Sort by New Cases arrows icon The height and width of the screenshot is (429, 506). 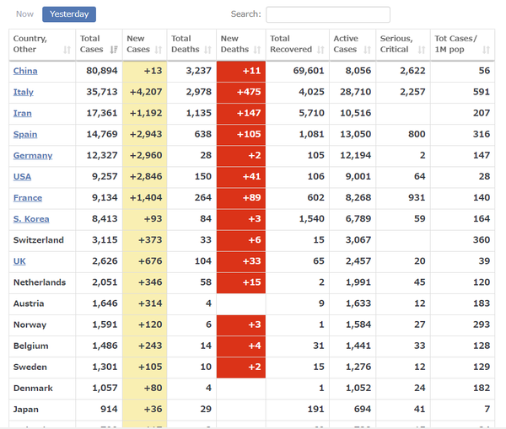pos(159,51)
